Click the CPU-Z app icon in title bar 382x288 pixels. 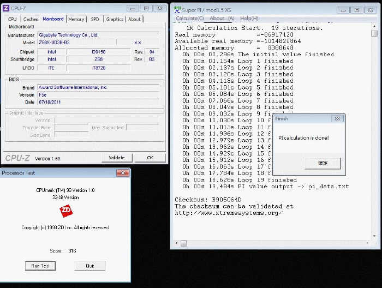[x=6, y=8]
